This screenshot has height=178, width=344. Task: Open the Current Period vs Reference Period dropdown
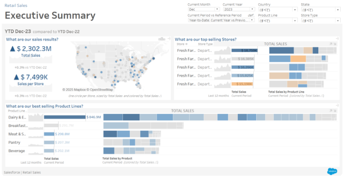coord(221,20)
